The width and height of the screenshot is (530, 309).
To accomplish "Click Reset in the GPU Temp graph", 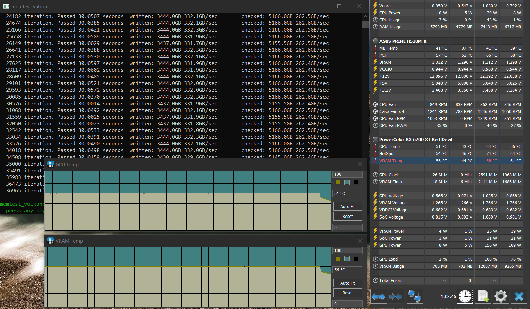I will click(x=348, y=217).
